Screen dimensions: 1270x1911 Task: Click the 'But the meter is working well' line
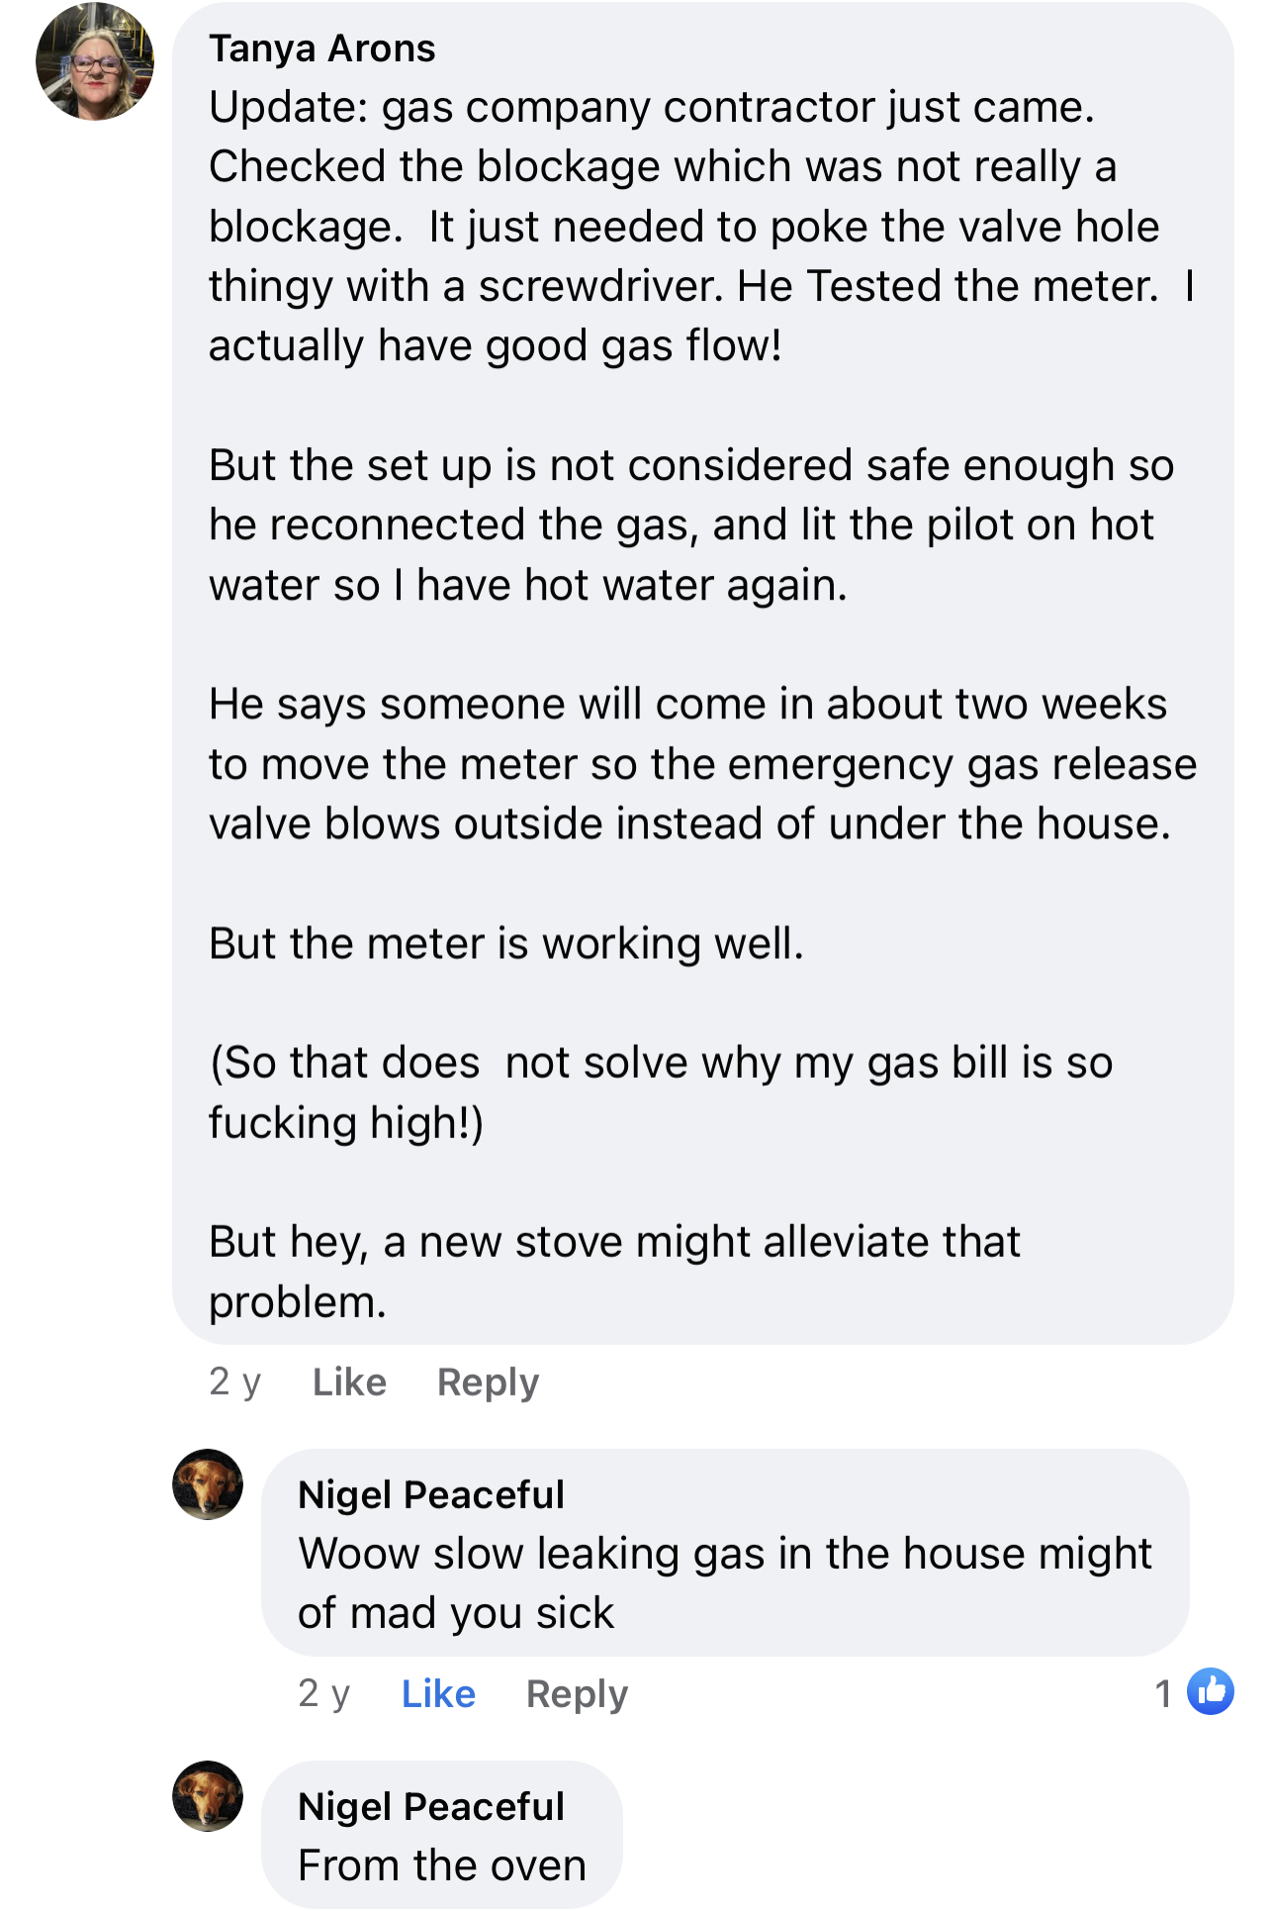click(506, 943)
